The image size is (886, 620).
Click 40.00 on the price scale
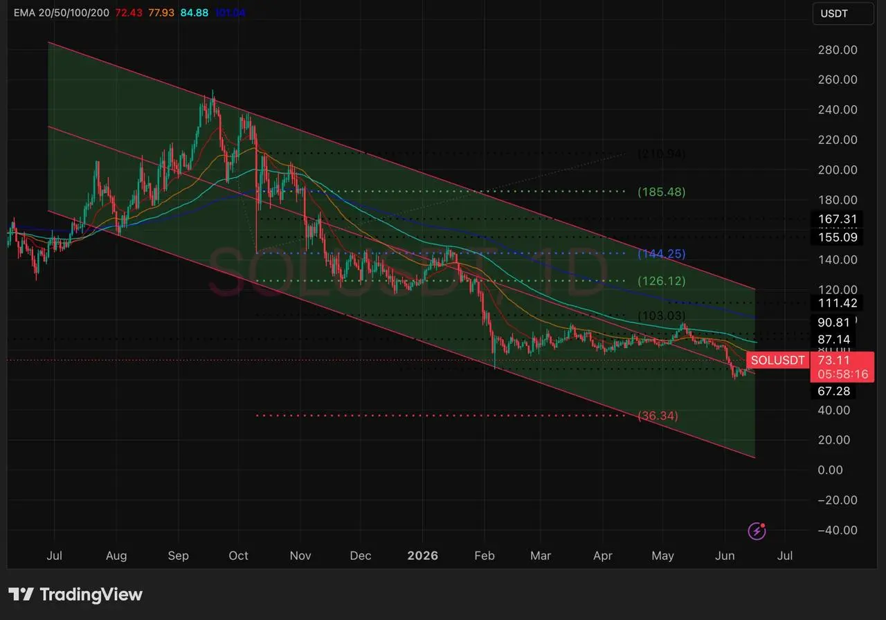tap(833, 410)
